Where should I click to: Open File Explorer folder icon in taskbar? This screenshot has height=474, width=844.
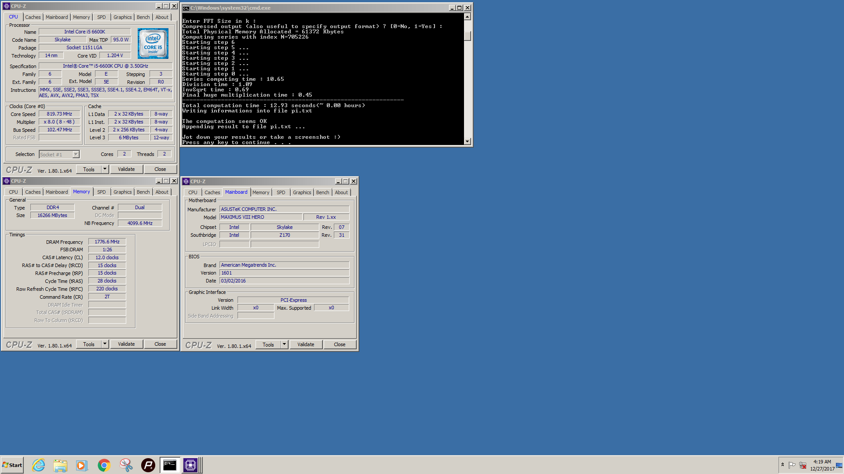click(60, 465)
